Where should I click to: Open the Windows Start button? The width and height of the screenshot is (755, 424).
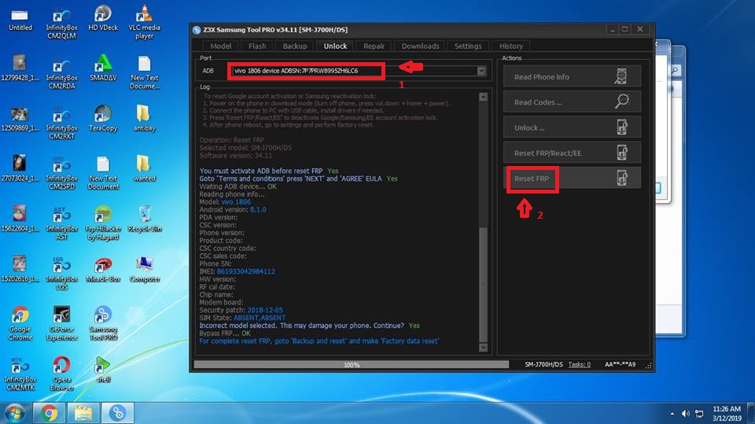14,413
